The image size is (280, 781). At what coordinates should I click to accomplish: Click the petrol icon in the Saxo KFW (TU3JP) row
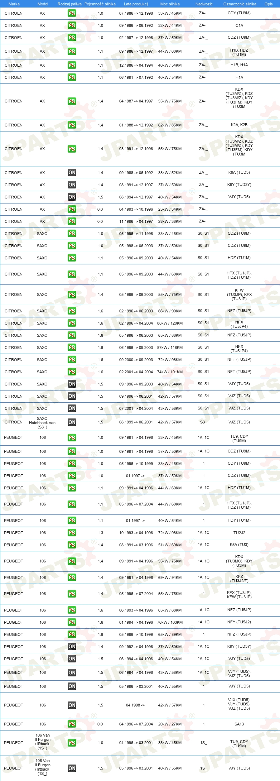point(72,295)
